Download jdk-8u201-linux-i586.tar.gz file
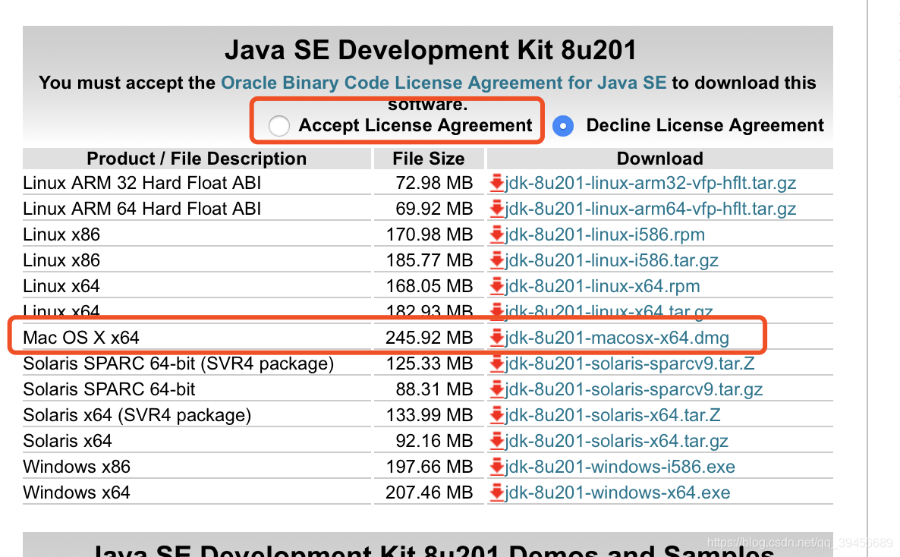Viewport: 900px width, 557px height. (612, 261)
